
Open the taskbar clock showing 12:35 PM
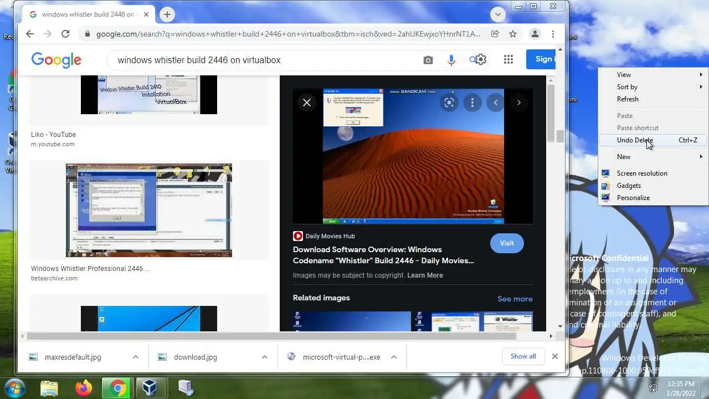[x=681, y=388]
